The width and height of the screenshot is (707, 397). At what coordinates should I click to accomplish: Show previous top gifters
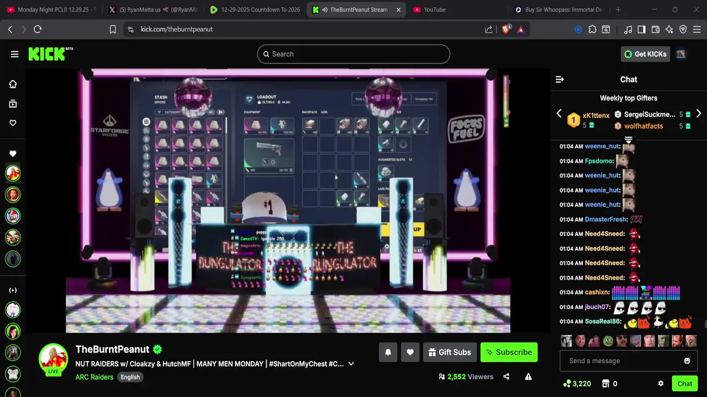[559, 114]
